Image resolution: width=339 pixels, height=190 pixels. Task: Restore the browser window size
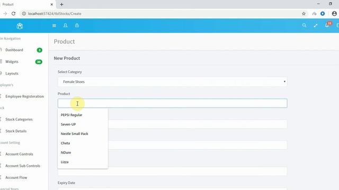(x=331, y=4)
